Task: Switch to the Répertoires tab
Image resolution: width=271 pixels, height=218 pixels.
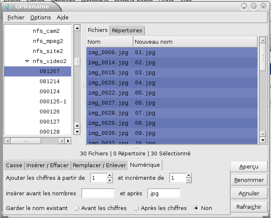Action: pos(127,31)
